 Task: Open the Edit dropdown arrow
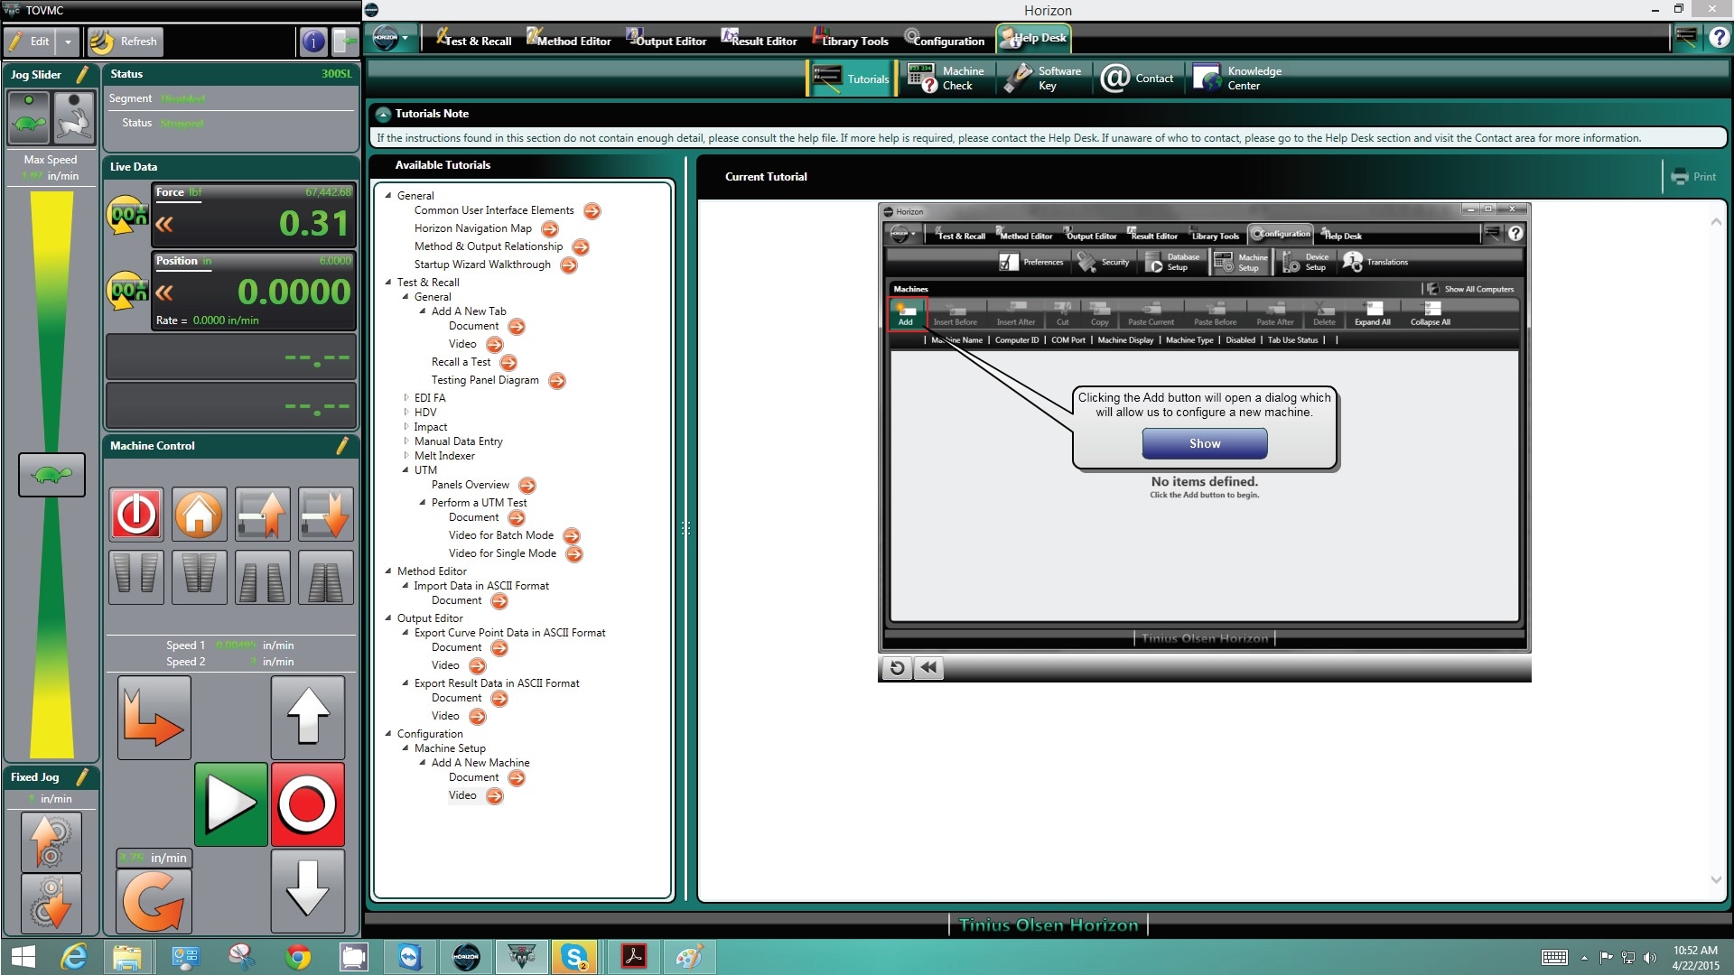coord(68,42)
